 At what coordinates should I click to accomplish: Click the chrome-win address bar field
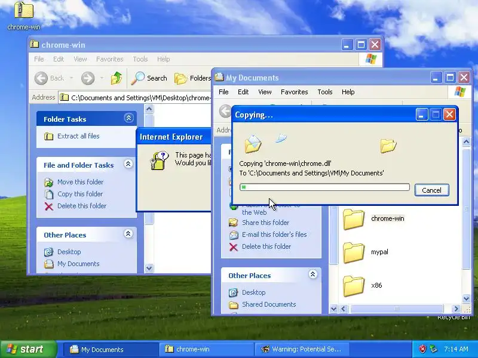coord(135,98)
